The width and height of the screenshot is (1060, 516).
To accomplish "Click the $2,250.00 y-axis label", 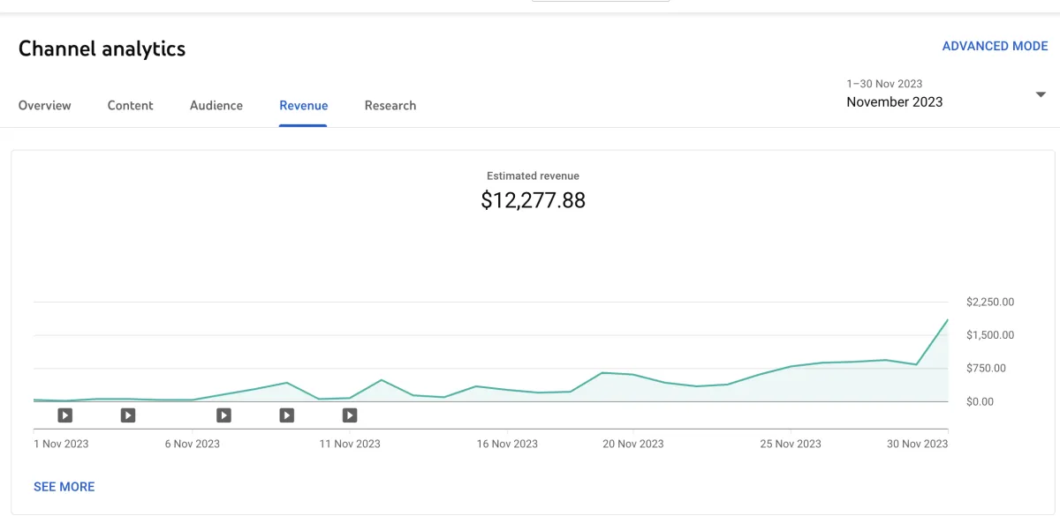I will (x=990, y=302).
